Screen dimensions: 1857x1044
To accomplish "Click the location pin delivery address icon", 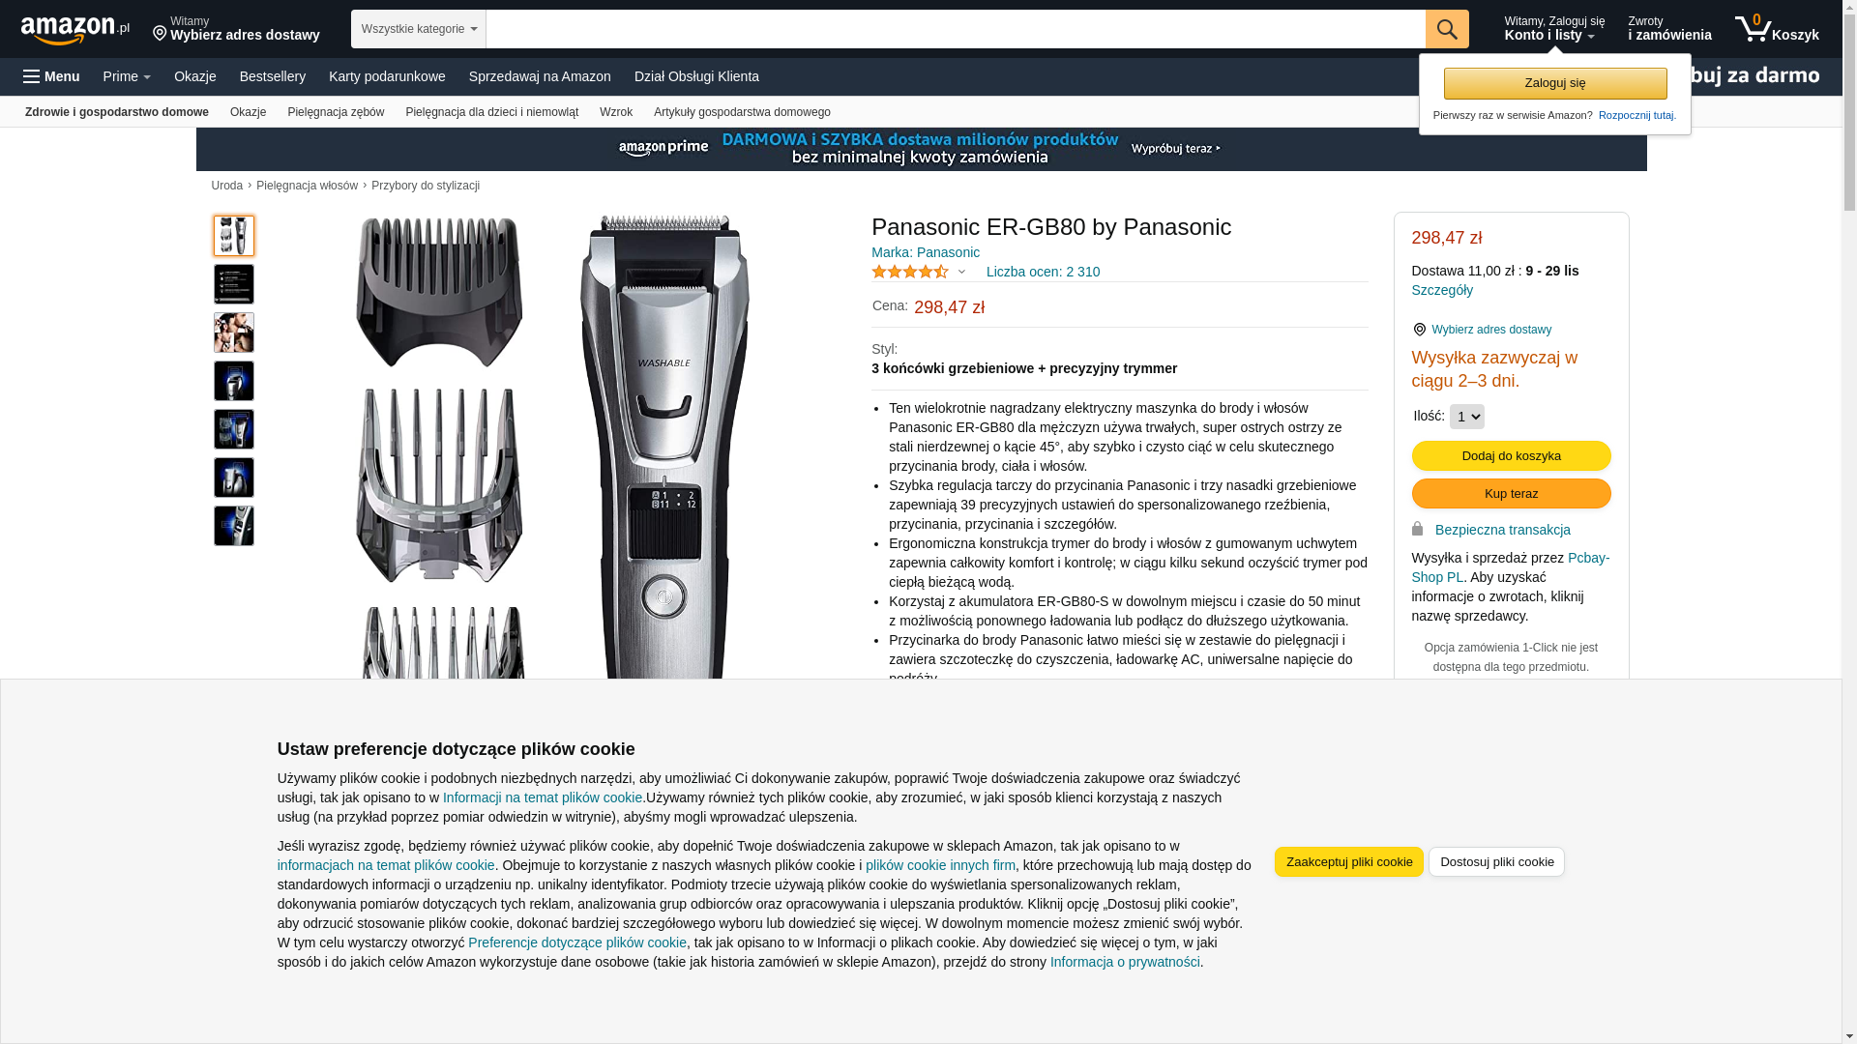I will pyautogui.click(x=160, y=34).
